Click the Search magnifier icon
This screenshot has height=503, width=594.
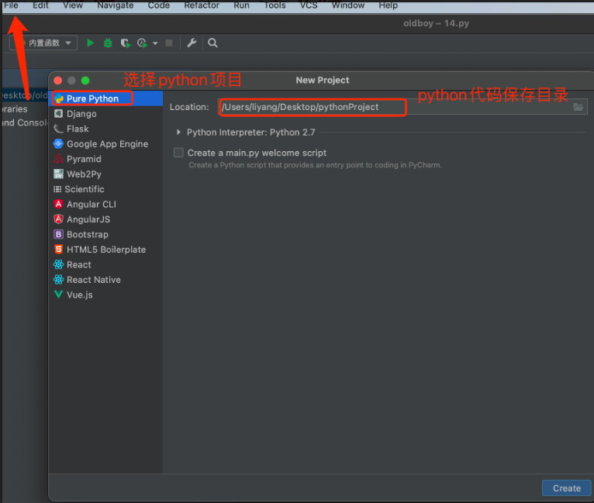213,43
